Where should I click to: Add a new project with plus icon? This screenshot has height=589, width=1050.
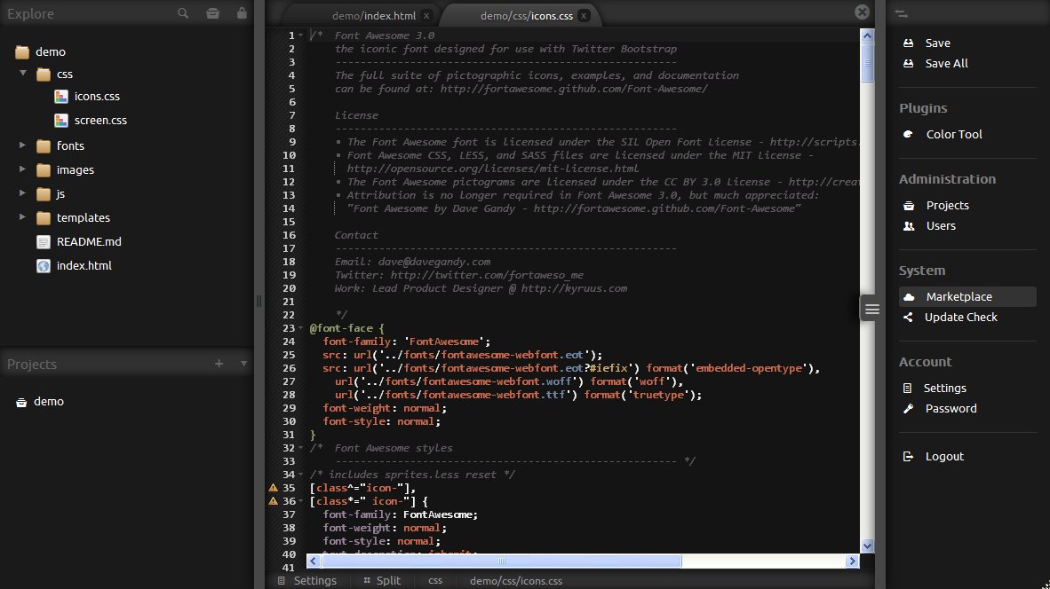click(x=219, y=364)
